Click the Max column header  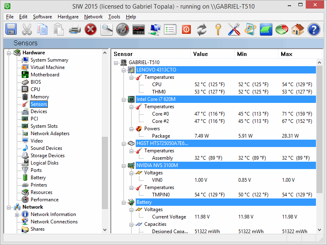click(x=286, y=54)
